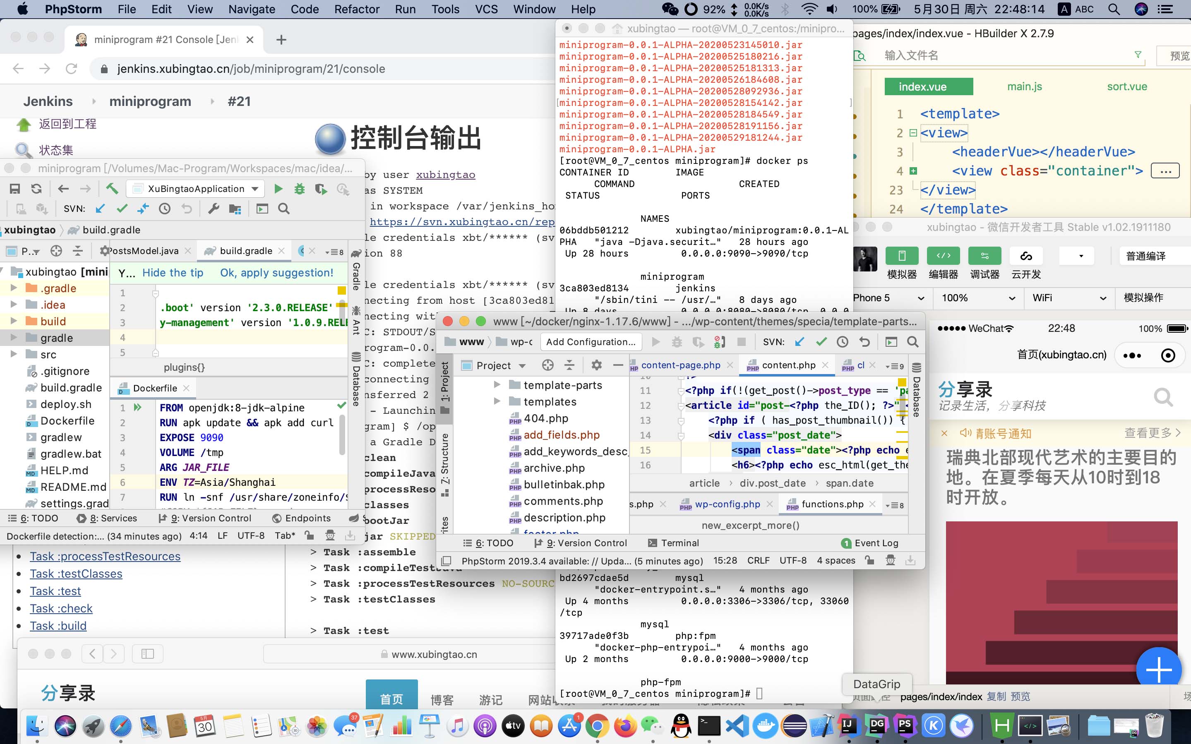Open the Refactor menu in menu bar

[357, 10]
